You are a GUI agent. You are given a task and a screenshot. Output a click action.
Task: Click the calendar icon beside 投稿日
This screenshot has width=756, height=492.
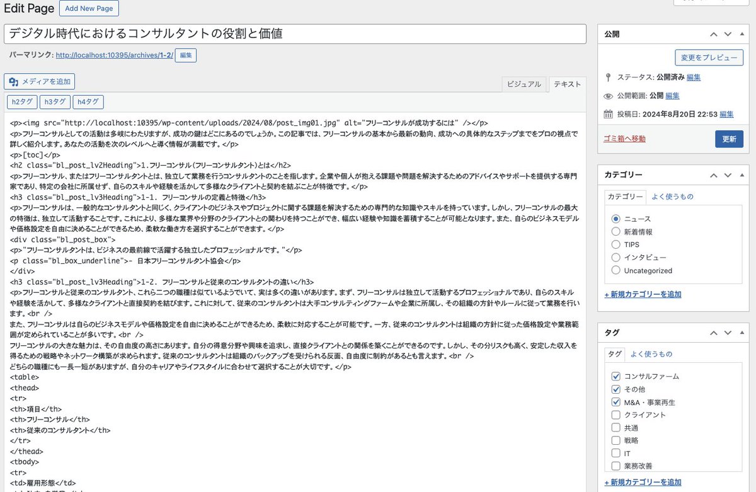(x=608, y=114)
